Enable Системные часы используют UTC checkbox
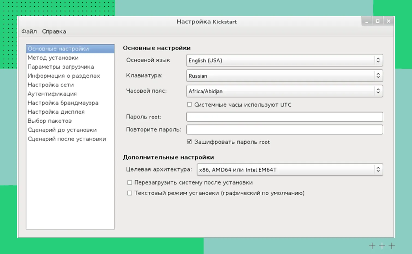This screenshot has height=254, width=412. [x=189, y=104]
